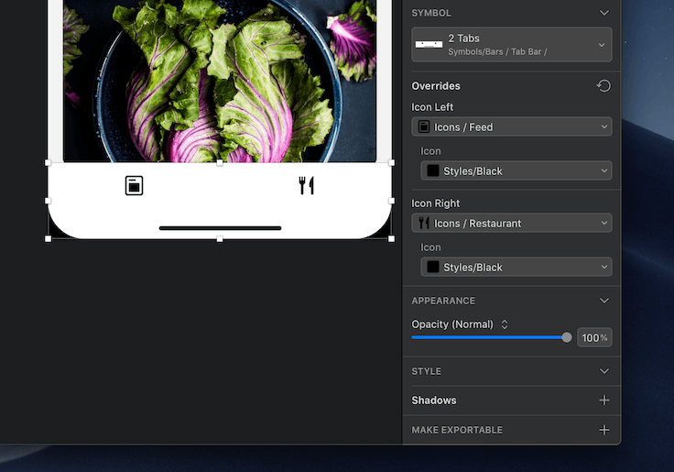
Task: Select the Feed icon in tab bar
Action: pos(134,185)
